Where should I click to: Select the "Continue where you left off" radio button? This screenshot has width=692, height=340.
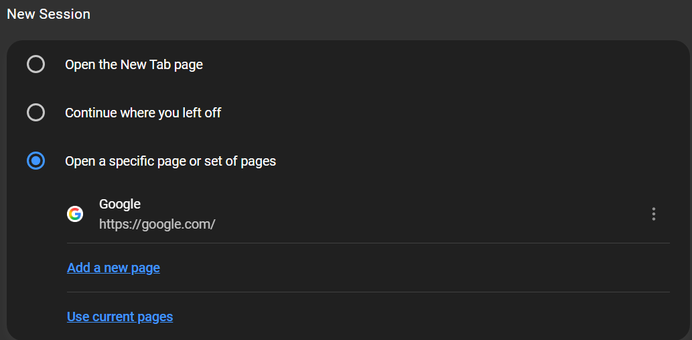point(36,113)
